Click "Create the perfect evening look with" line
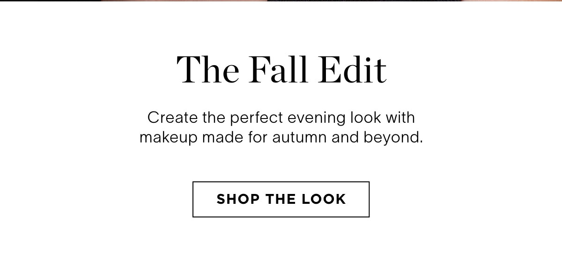 pyautogui.click(x=281, y=117)
